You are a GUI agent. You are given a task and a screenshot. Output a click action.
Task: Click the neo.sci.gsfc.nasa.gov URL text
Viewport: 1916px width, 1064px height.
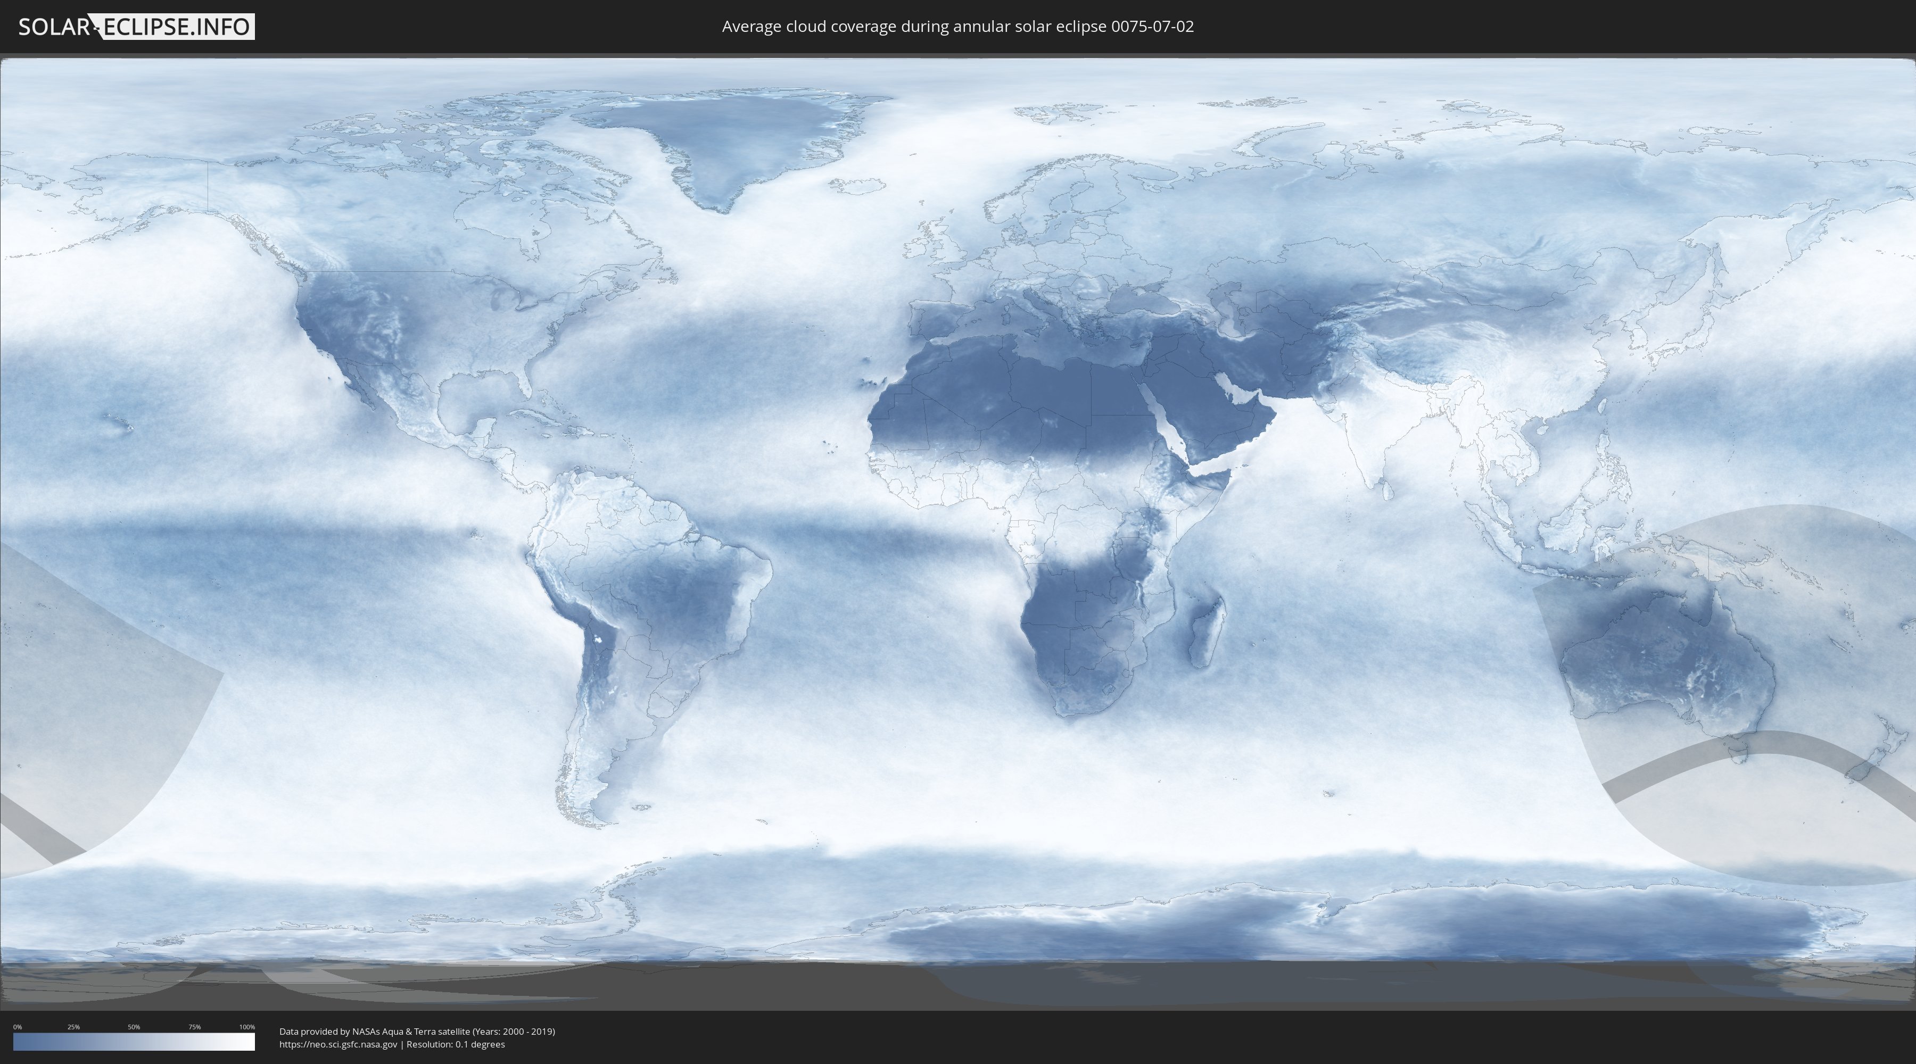(338, 1044)
